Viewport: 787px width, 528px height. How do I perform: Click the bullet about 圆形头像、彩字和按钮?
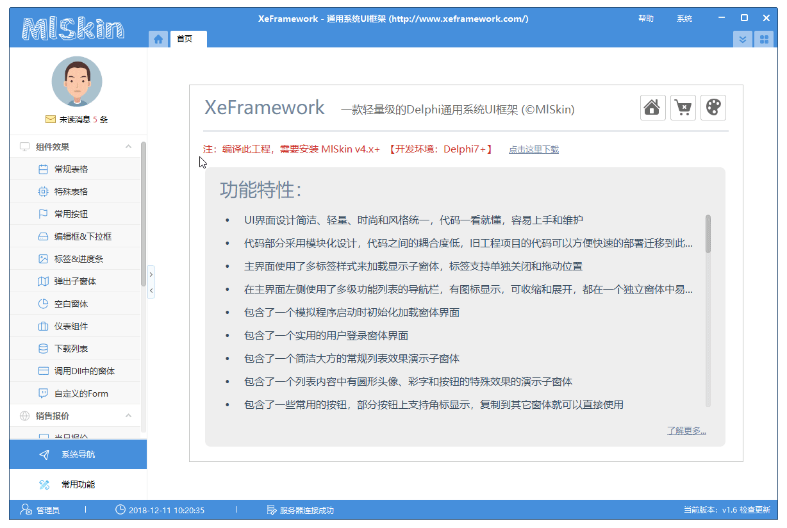408,382
